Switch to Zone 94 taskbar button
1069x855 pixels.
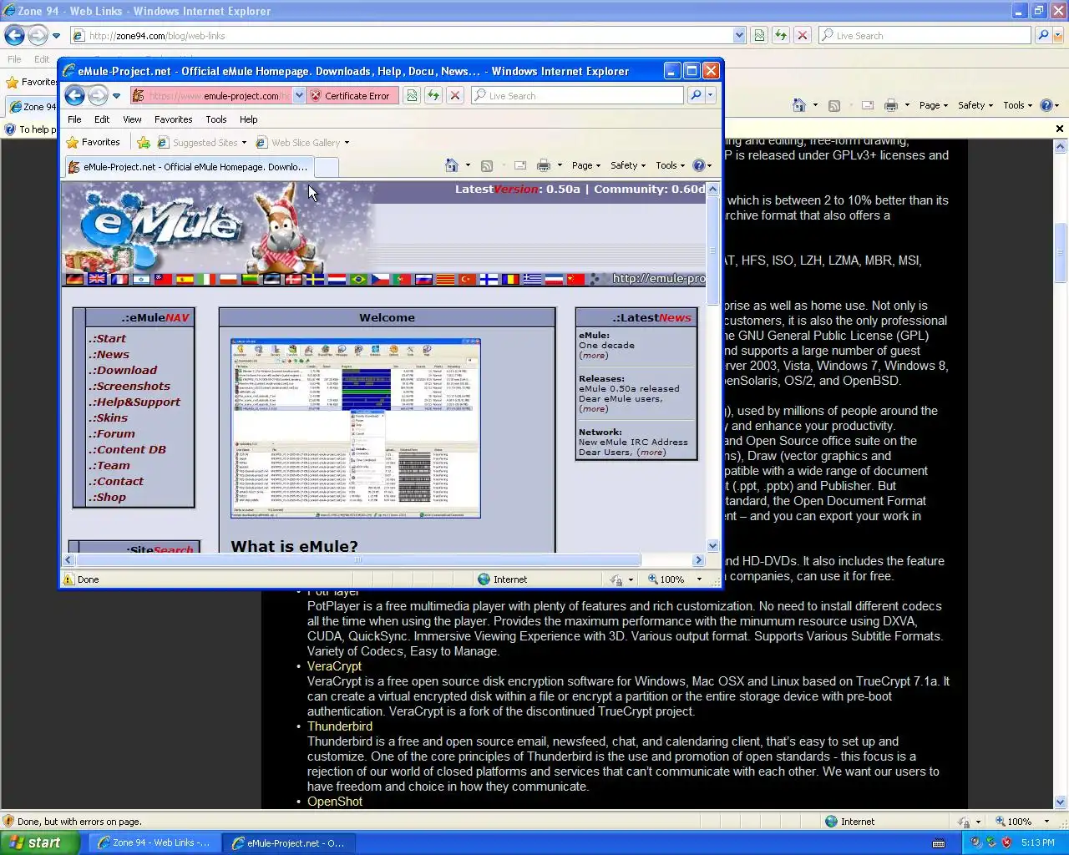point(155,843)
